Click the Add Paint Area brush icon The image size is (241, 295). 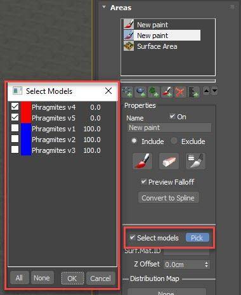[x=167, y=92]
